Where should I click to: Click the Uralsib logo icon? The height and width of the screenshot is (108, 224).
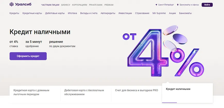12,4
